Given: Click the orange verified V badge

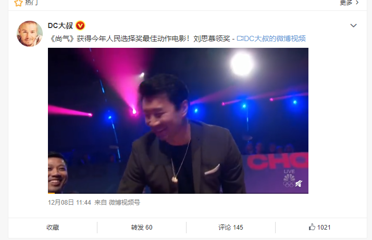Looking at the screenshot, I should pyautogui.click(x=80, y=25).
